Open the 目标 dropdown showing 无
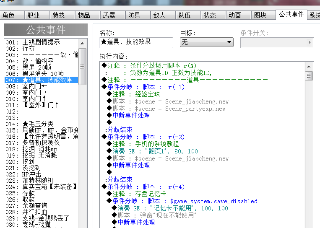Image resolution: width=320 pixels, height=228 pixels. click(206, 42)
